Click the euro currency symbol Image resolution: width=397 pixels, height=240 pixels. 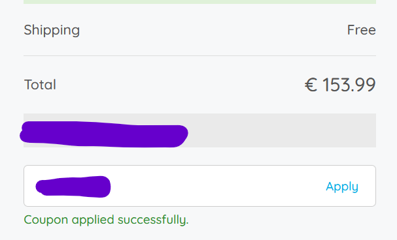[311, 85]
